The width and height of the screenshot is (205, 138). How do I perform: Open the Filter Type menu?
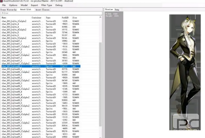coord(47,5)
